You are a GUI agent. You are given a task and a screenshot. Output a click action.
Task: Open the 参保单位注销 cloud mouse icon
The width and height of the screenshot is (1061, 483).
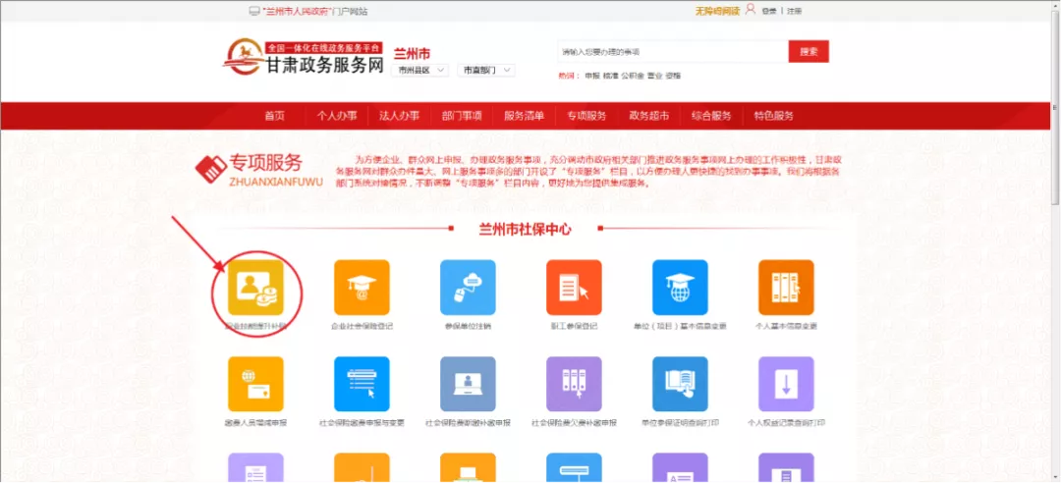(x=468, y=288)
